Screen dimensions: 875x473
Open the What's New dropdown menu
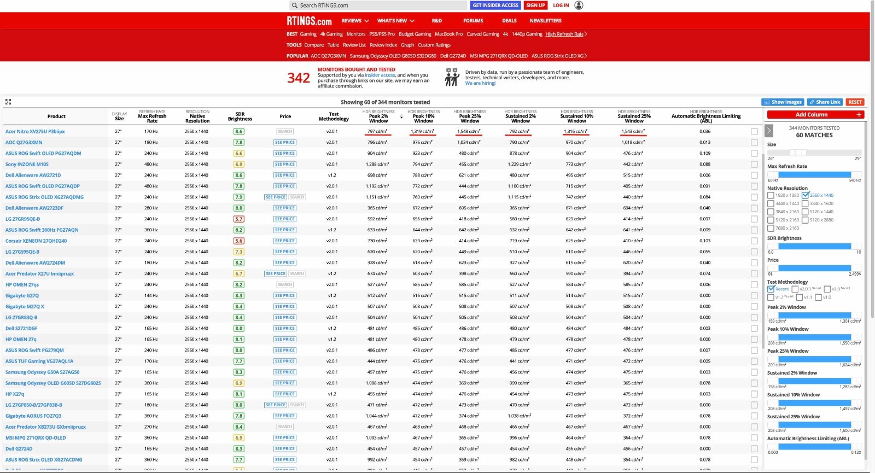point(395,21)
